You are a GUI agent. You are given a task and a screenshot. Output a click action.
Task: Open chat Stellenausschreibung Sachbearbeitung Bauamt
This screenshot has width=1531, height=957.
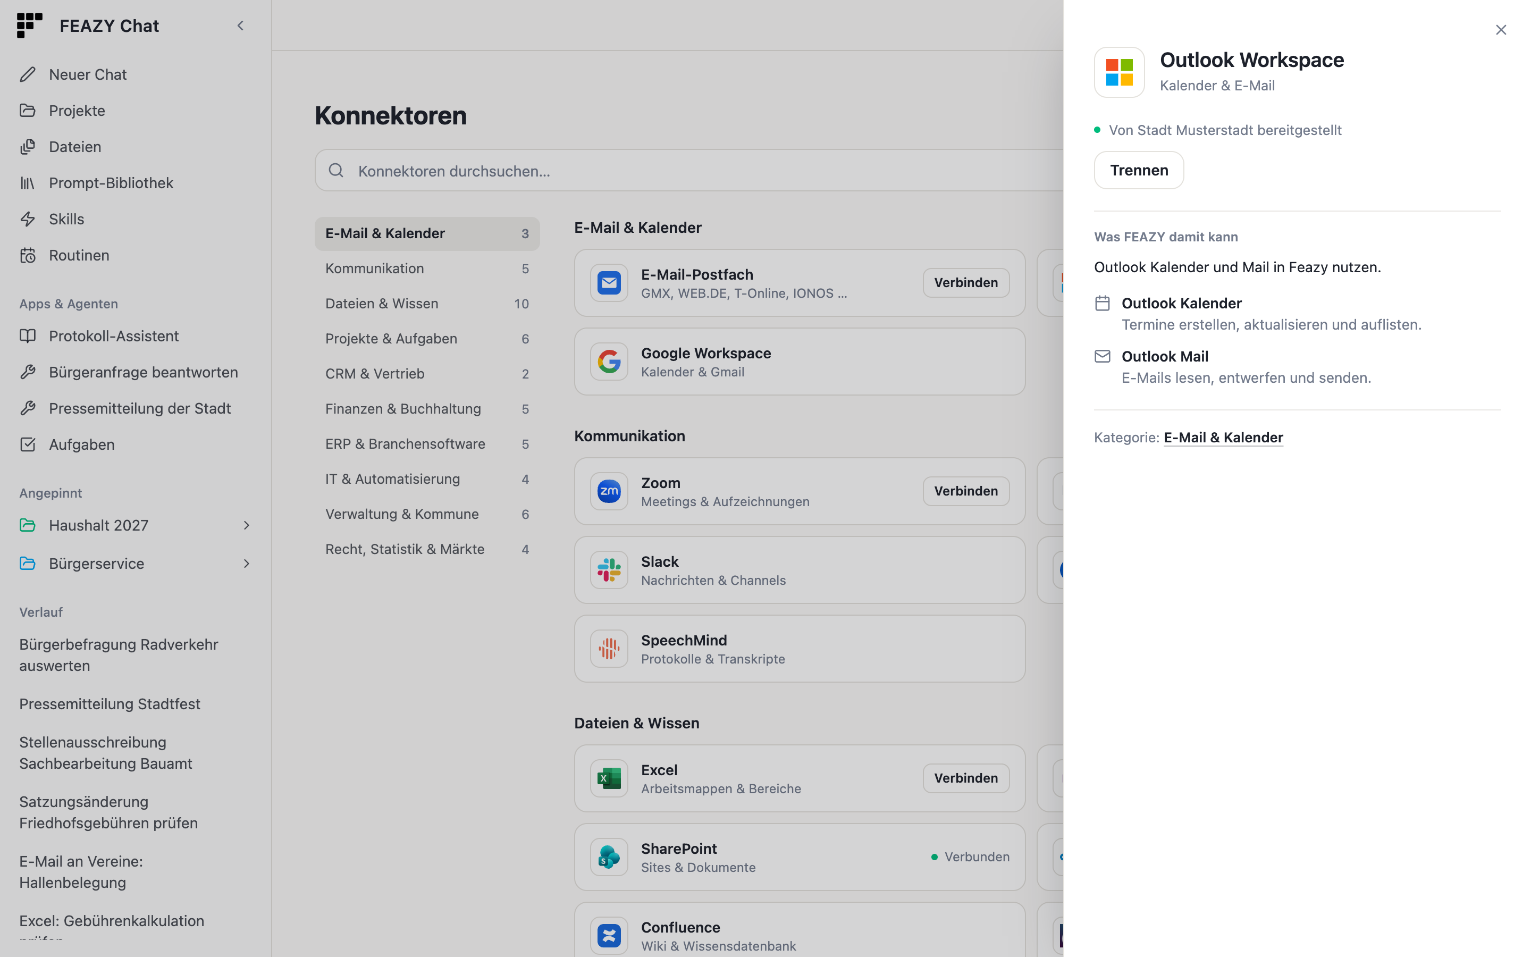coord(106,753)
